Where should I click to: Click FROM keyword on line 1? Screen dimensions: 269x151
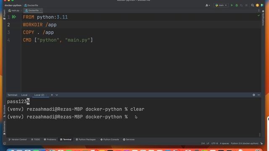[29, 17]
